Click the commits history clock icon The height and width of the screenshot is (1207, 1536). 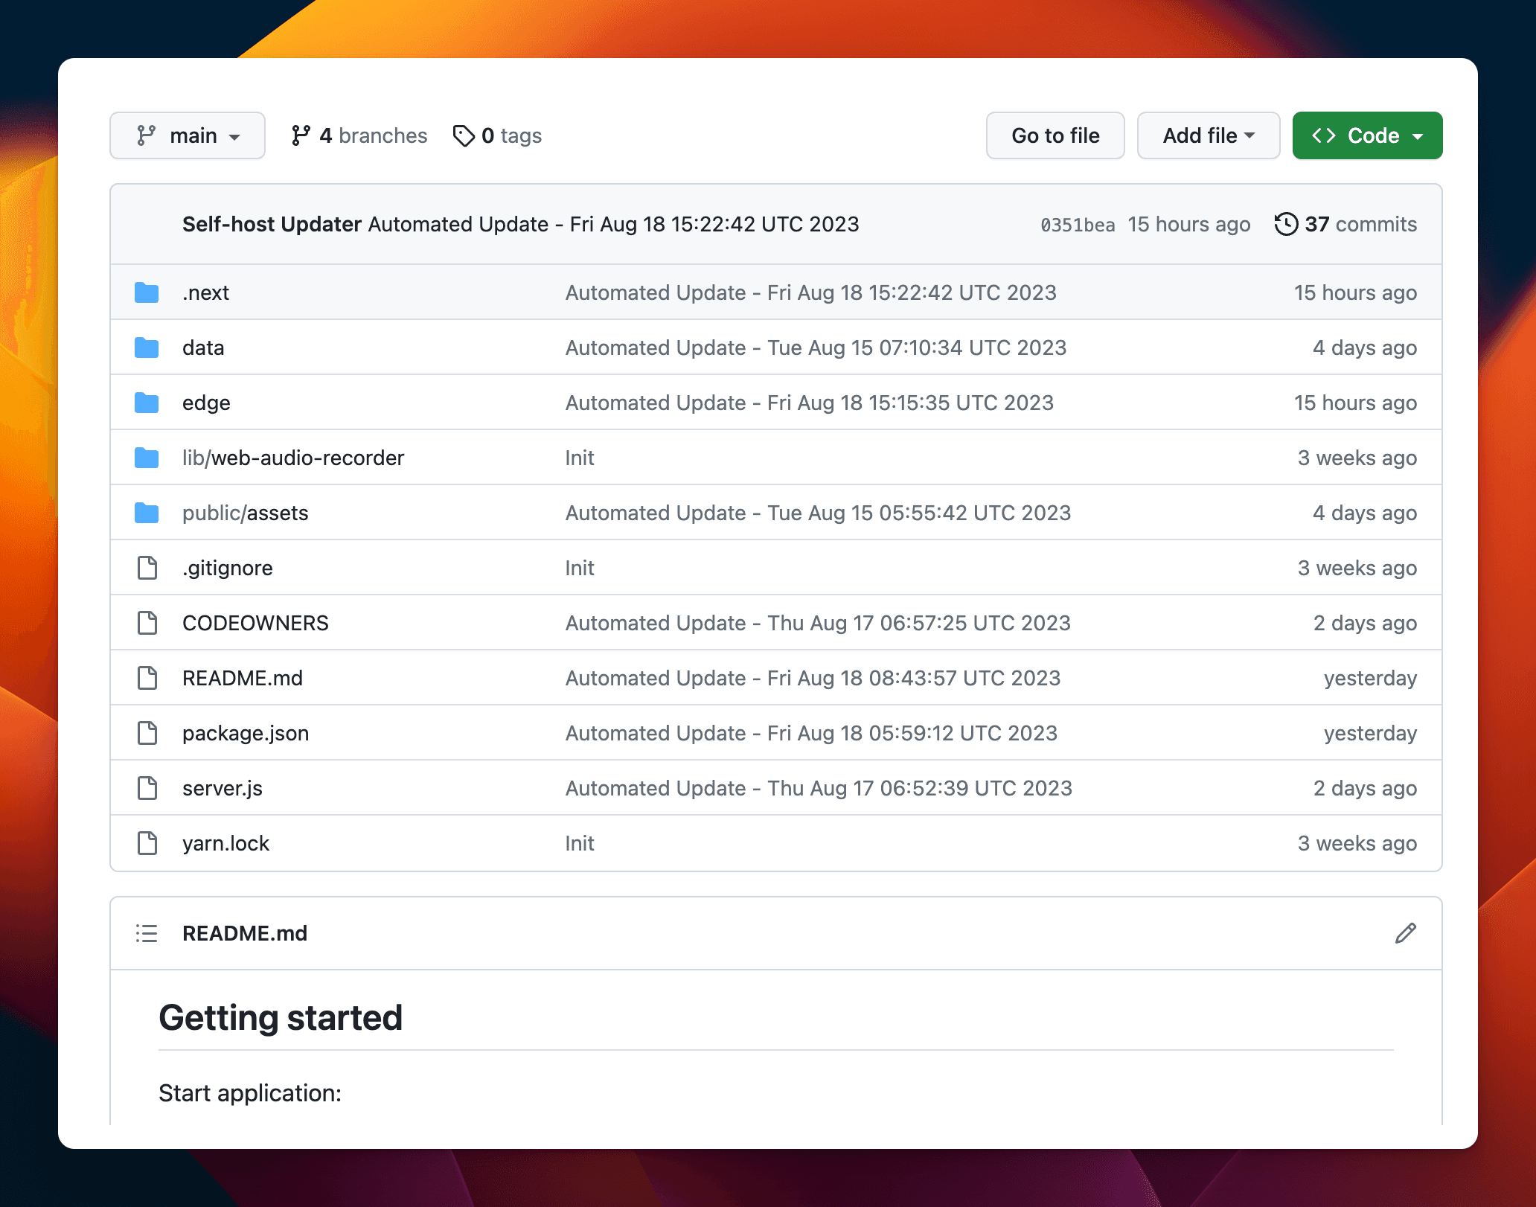1286,224
